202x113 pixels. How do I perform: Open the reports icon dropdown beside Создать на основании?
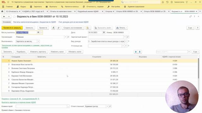pyautogui.click(x=88, y=28)
